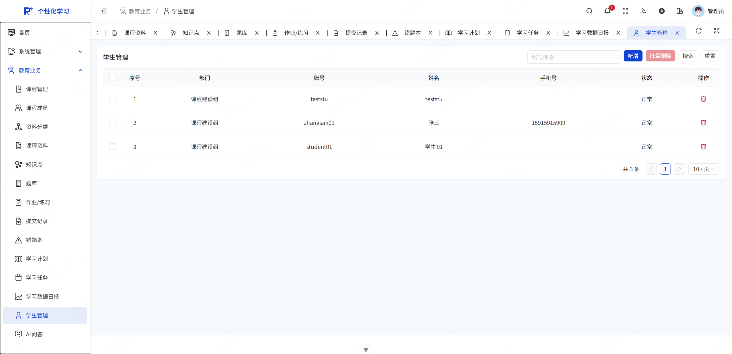Click the blue 新增 button
Image resolution: width=732 pixels, height=354 pixels.
point(632,56)
